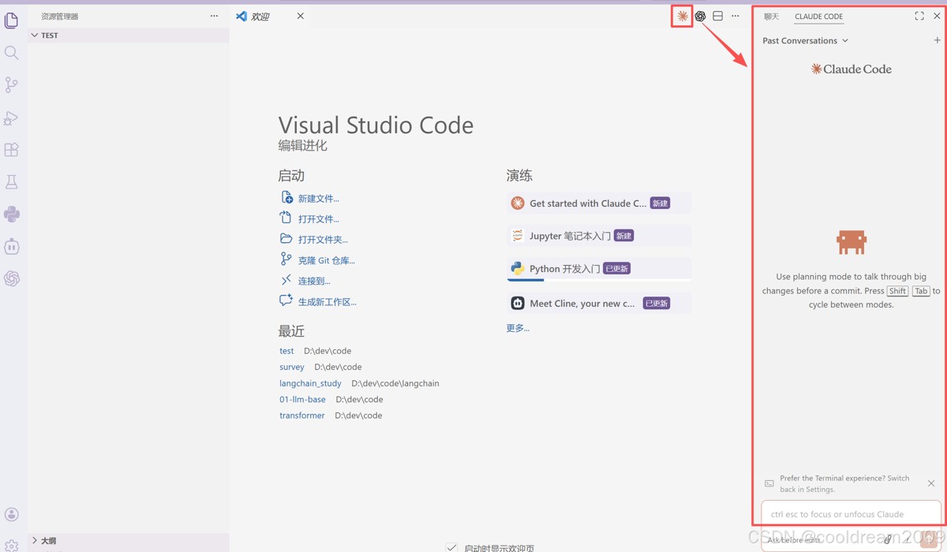Select the Python icon in the activity bar

click(12, 214)
